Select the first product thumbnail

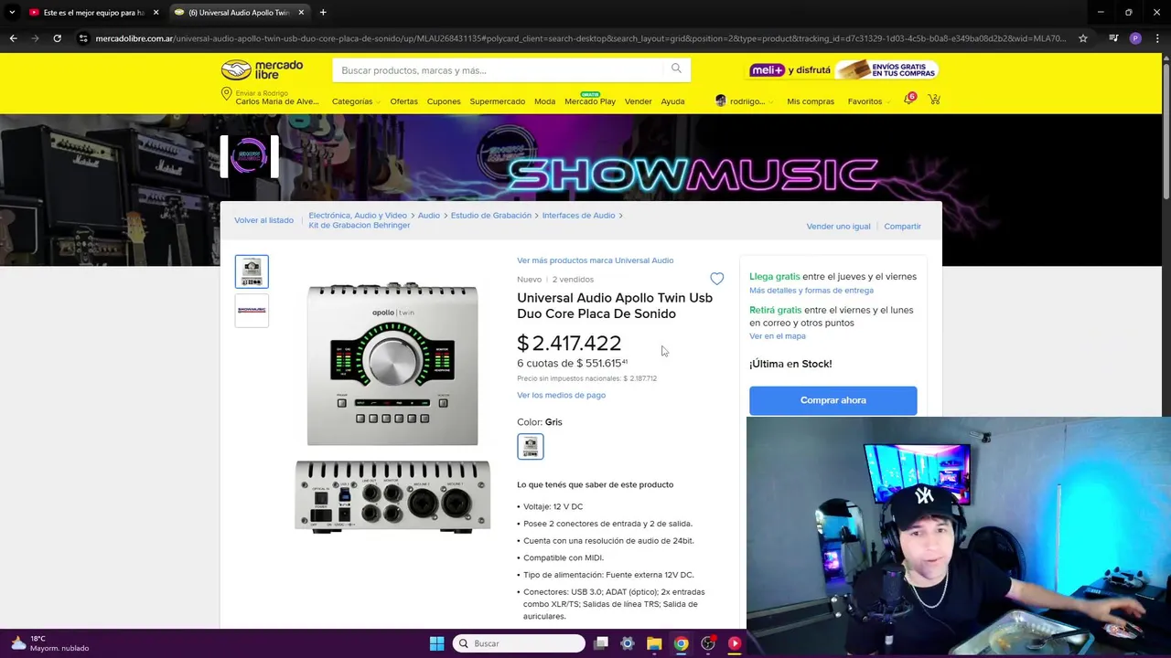pyautogui.click(x=252, y=271)
